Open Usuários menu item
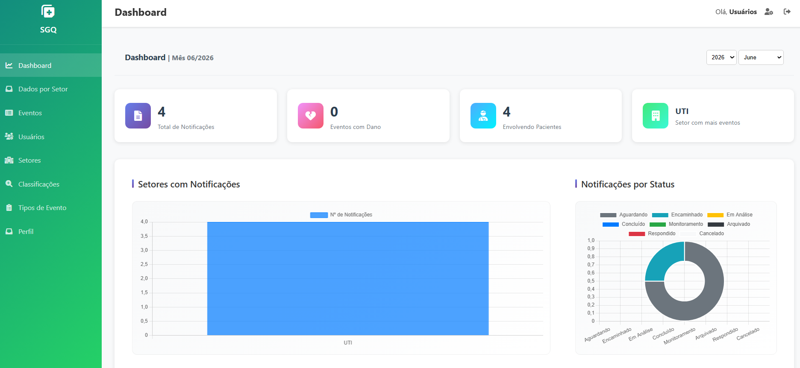Viewport: 800px width, 368px height. [x=51, y=137]
